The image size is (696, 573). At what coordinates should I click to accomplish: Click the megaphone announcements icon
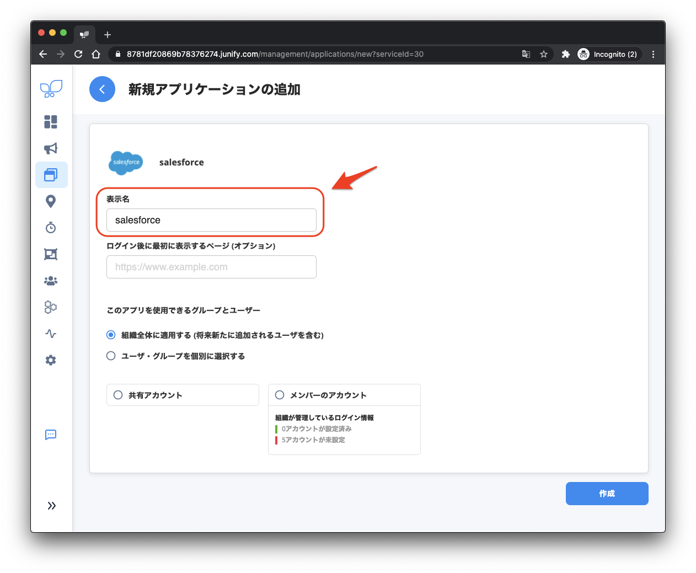click(x=51, y=148)
